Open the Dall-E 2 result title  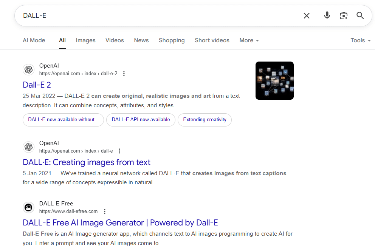pos(37,85)
